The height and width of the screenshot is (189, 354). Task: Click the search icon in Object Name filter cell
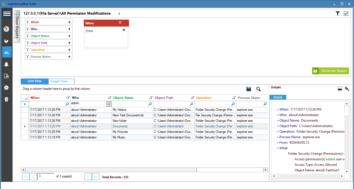(150, 104)
